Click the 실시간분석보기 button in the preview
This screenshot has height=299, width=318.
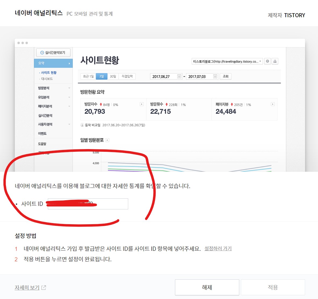pyautogui.click(x=53, y=52)
